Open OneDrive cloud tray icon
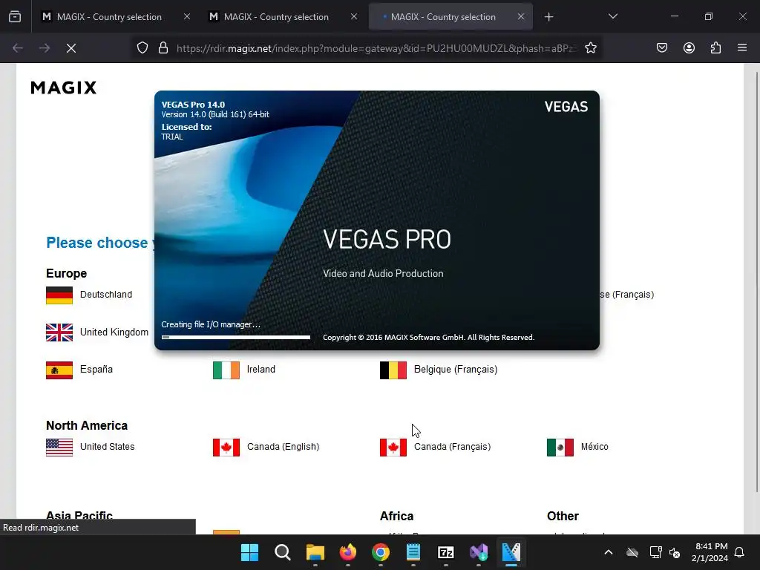Viewport: 760px width, 570px height. pos(632,552)
